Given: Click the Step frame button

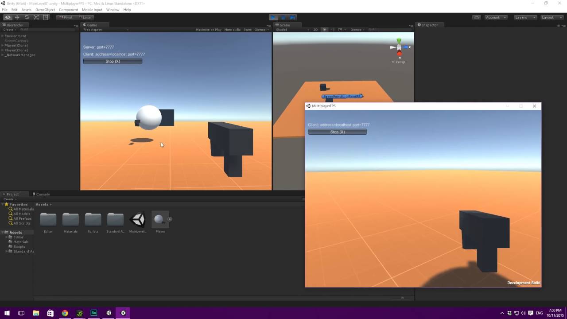Looking at the screenshot, I should click(292, 17).
